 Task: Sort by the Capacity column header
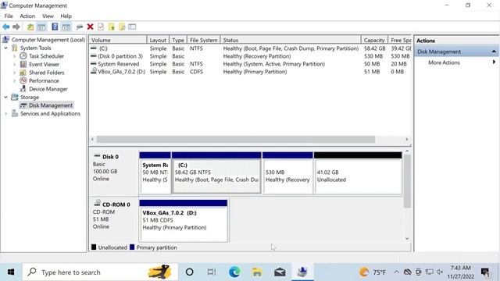coord(374,40)
